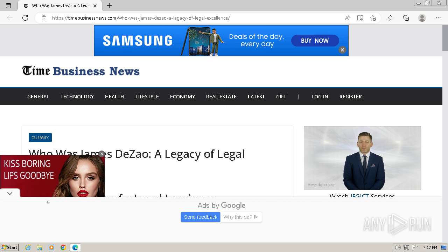This screenshot has height=252, width=448.
Task: Click BUY NOW in Samsung ad
Action: click(x=315, y=41)
